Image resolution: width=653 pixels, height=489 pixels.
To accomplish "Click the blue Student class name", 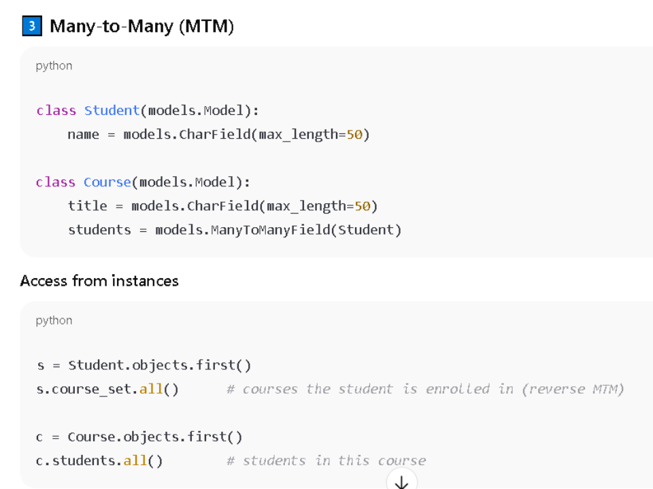I will pyautogui.click(x=112, y=110).
